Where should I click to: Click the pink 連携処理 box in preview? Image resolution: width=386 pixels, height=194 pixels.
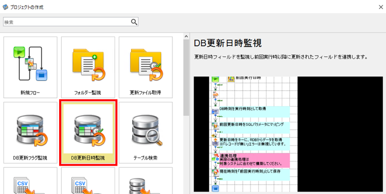254,160
